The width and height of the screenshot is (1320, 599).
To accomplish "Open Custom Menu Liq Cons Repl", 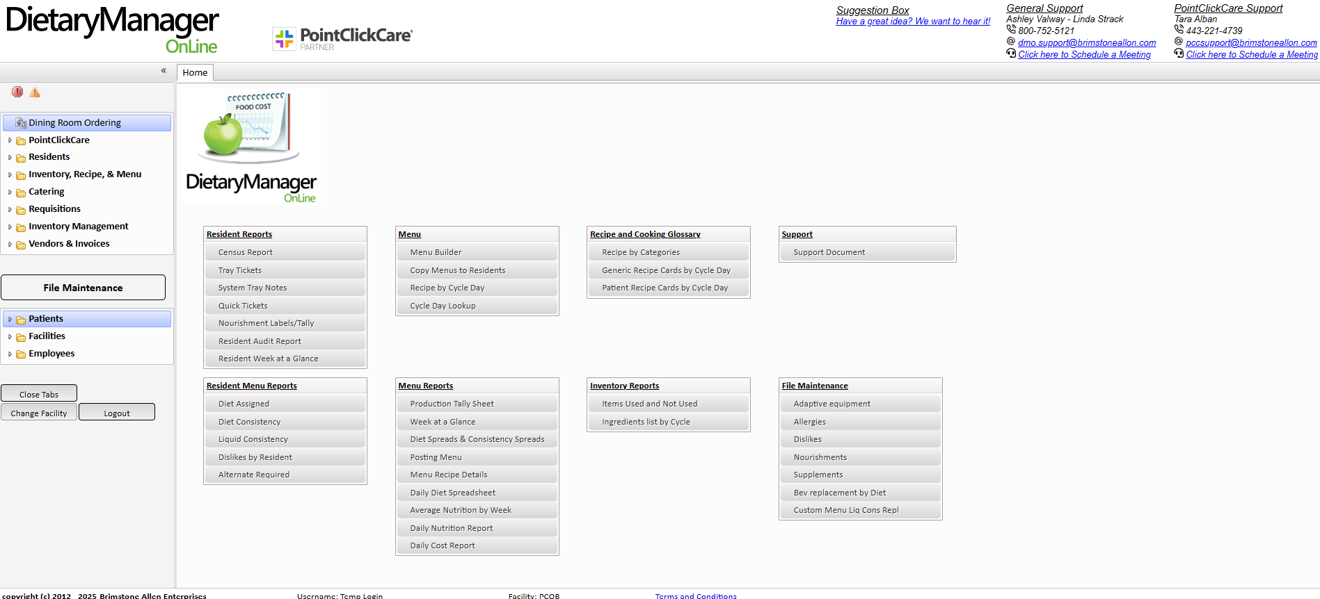I will point(861,510).
